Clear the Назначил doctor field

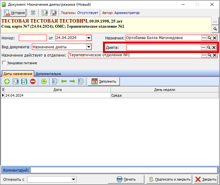click(x=215, y=38)
